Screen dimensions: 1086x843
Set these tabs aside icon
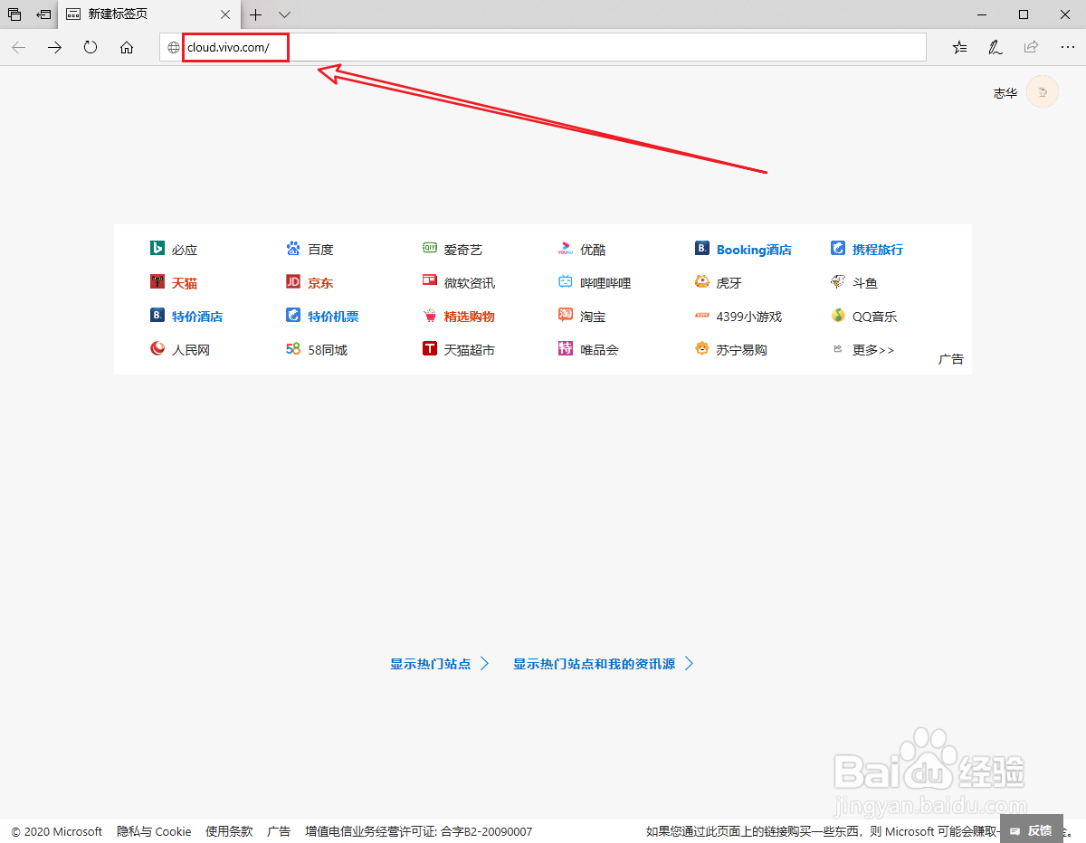[43, 14]
